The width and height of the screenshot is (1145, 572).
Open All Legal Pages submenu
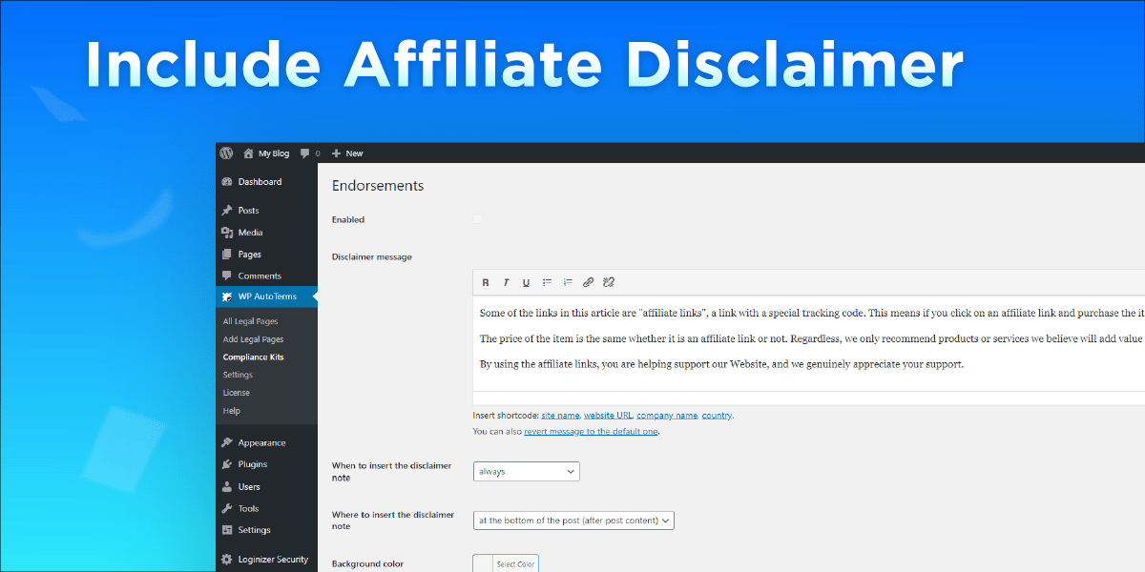(x=251, y=321)
